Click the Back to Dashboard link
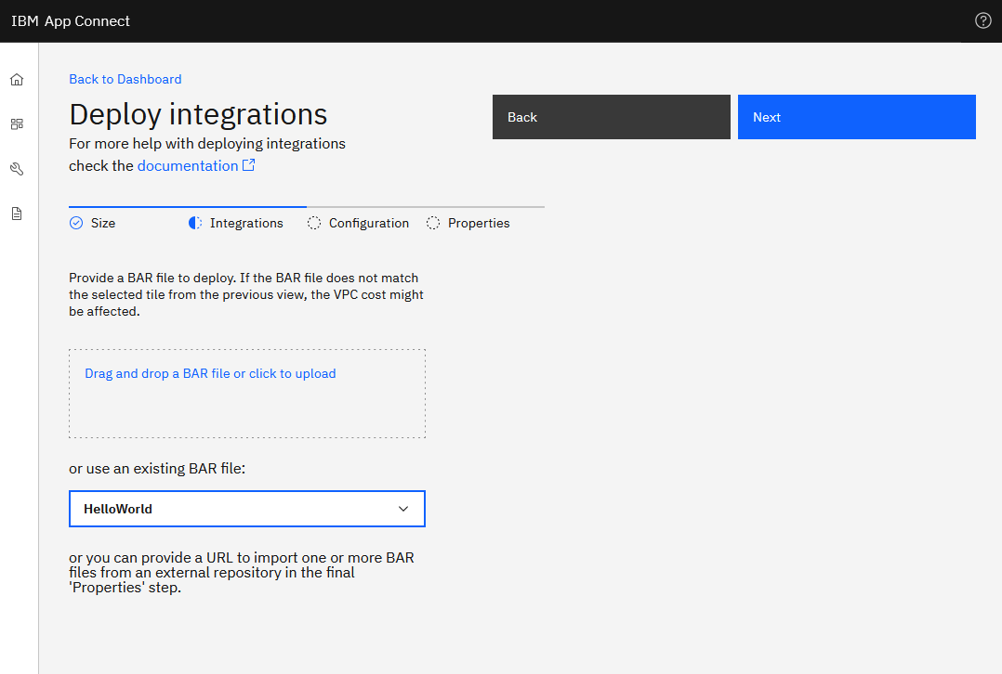The height and width of the screenshot is (674, 1002). 125,79
